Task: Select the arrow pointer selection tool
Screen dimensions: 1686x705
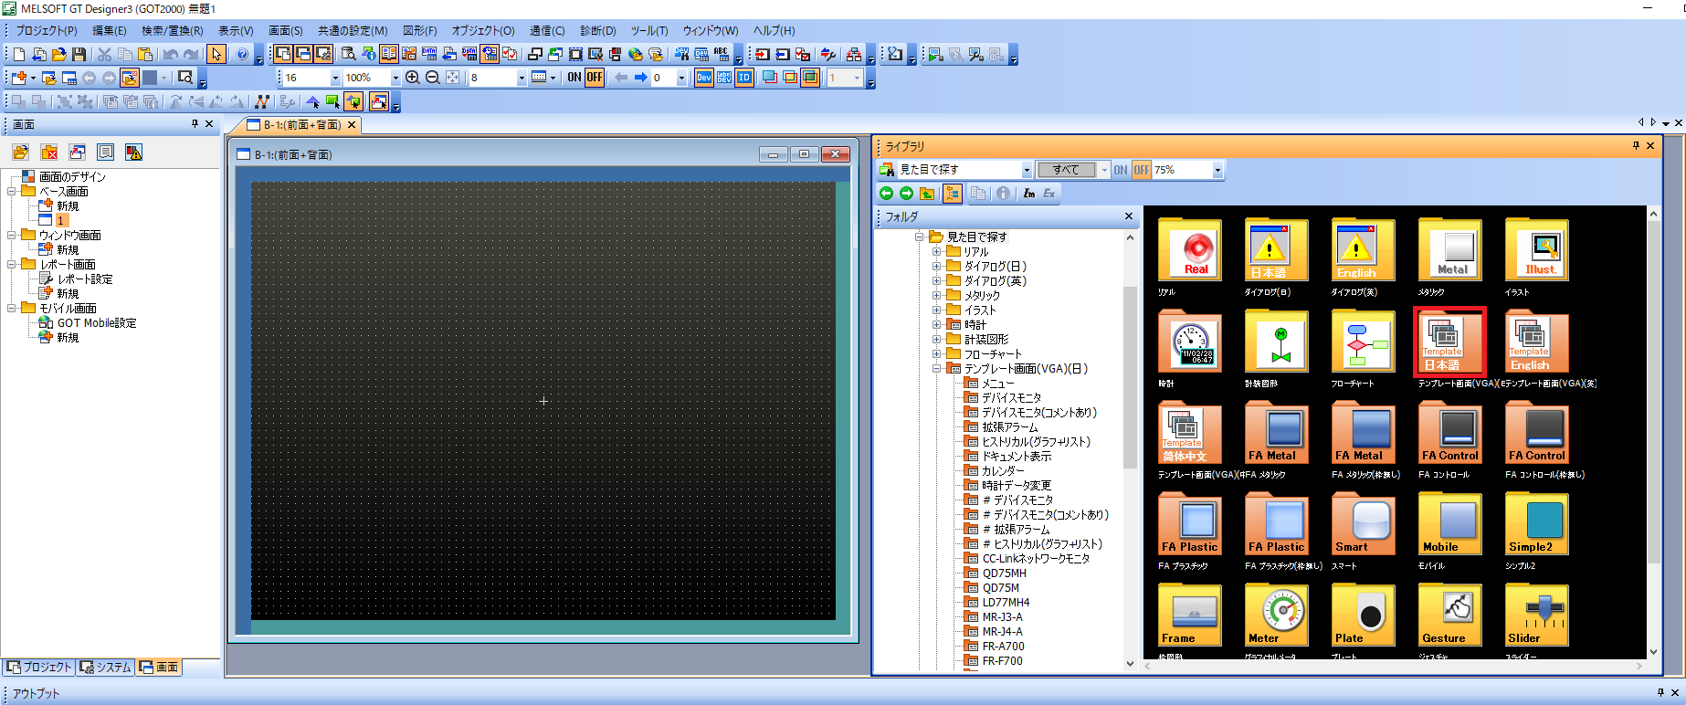Action: click(216, 55)
